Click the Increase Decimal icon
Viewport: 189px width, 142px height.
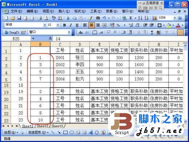(131, 25)
